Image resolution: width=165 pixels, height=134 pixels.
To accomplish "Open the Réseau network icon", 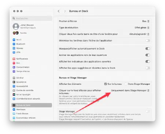I will pos(14,48).
